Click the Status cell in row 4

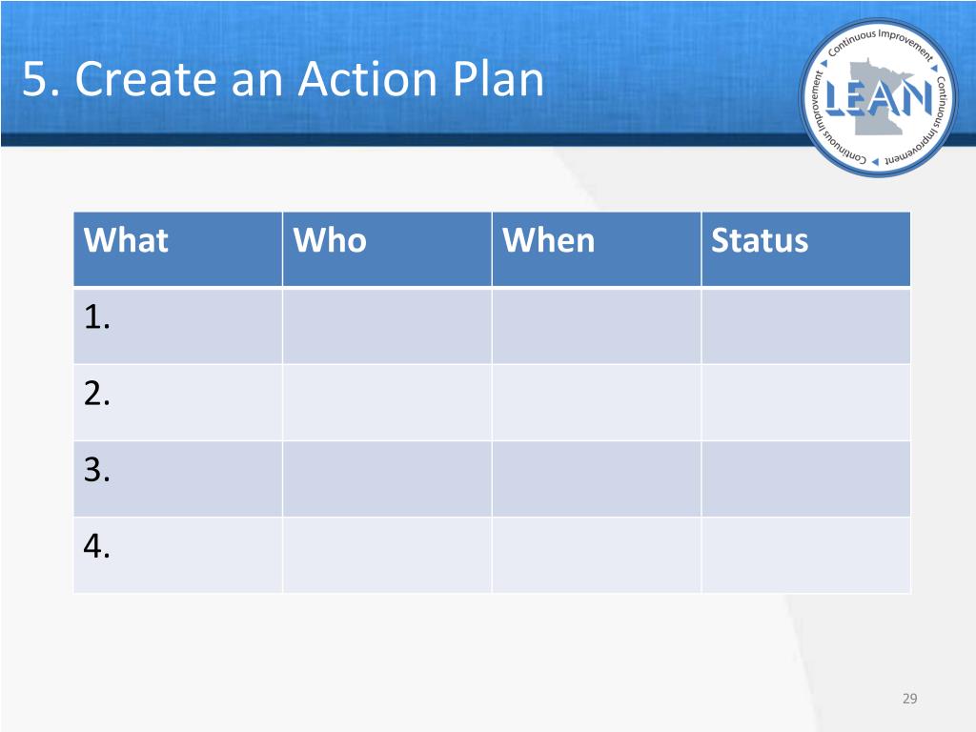(806, 556)
